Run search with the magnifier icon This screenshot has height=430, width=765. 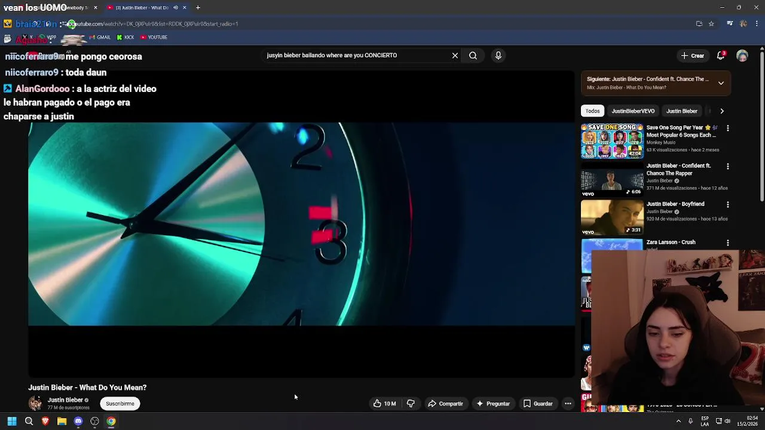(473, 56)
